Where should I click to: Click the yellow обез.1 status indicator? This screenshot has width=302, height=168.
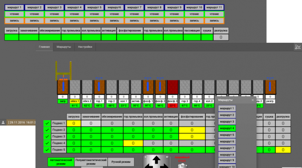[75, 101]
